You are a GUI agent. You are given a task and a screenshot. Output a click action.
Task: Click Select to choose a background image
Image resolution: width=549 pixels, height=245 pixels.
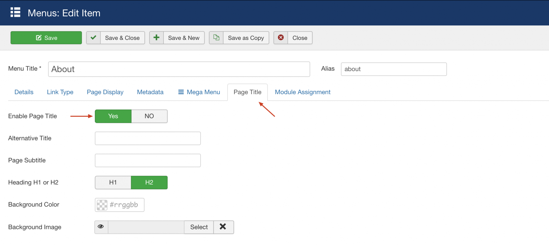199,227
